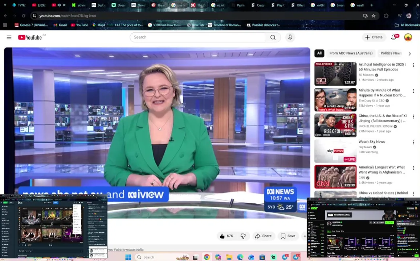
Task: Open the YouTube account avatar menu
Action: (x=408, y=37)
